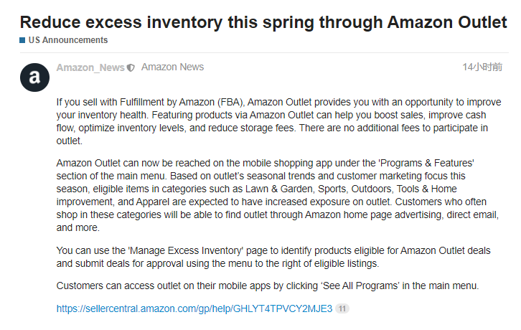Image resolution: width=521 pixels, height=330 pixels.
Task: Click the 'Lawn & Garden' category mention
Action: tap(279, 189)
